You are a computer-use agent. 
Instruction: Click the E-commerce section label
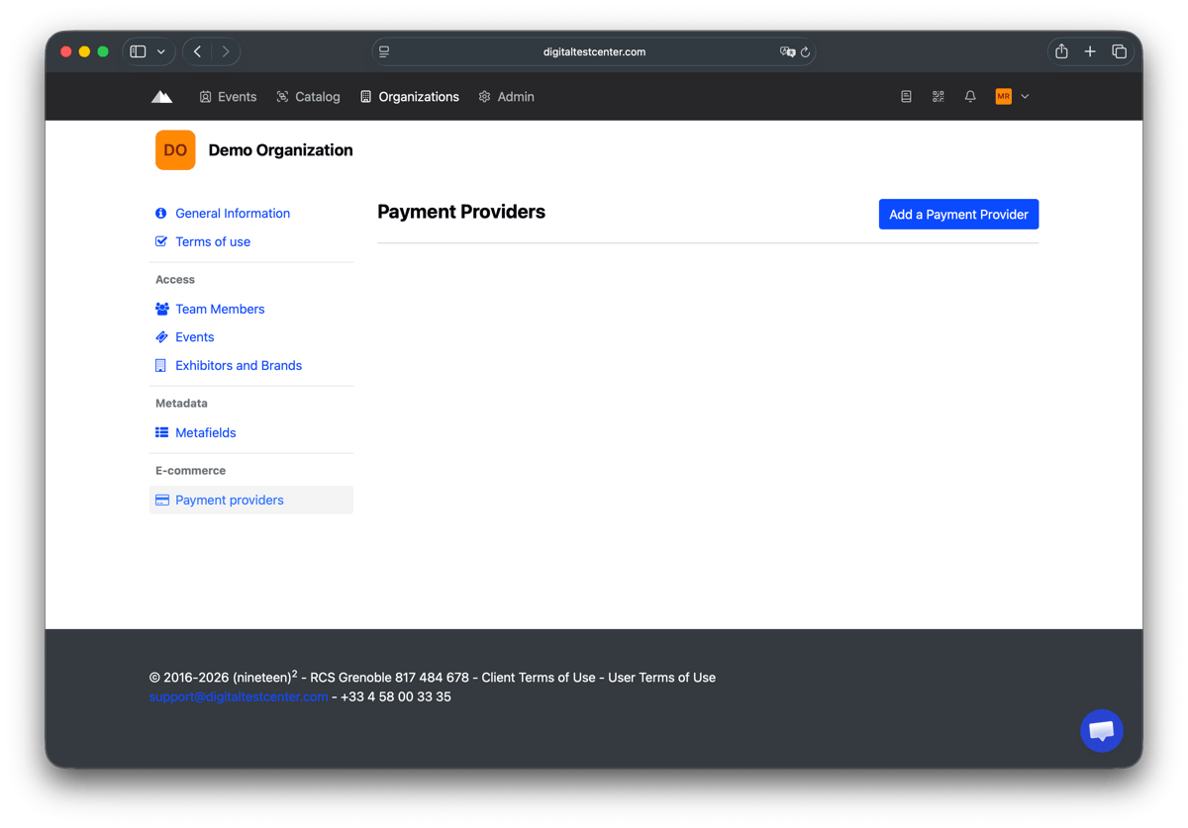190,471
